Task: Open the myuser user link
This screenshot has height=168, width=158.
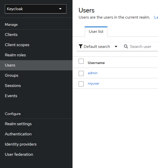Action: click(x=93, y=84)
